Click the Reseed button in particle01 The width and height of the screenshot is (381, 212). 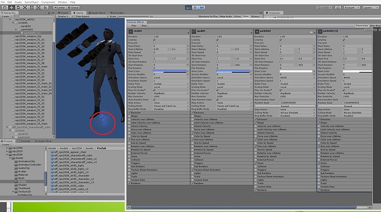(x=285, y=106)
